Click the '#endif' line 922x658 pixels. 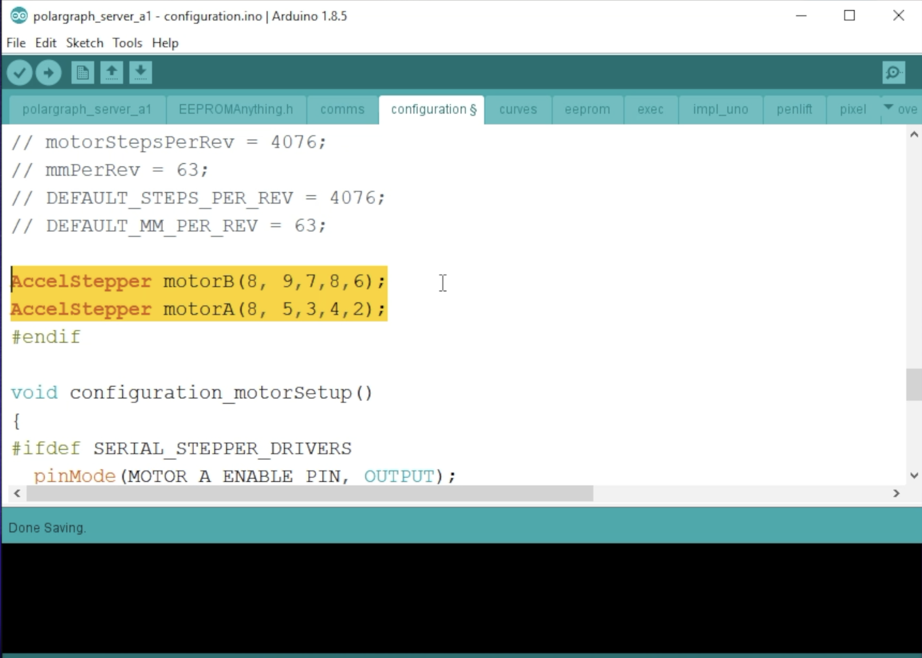(x=46, y=337)
